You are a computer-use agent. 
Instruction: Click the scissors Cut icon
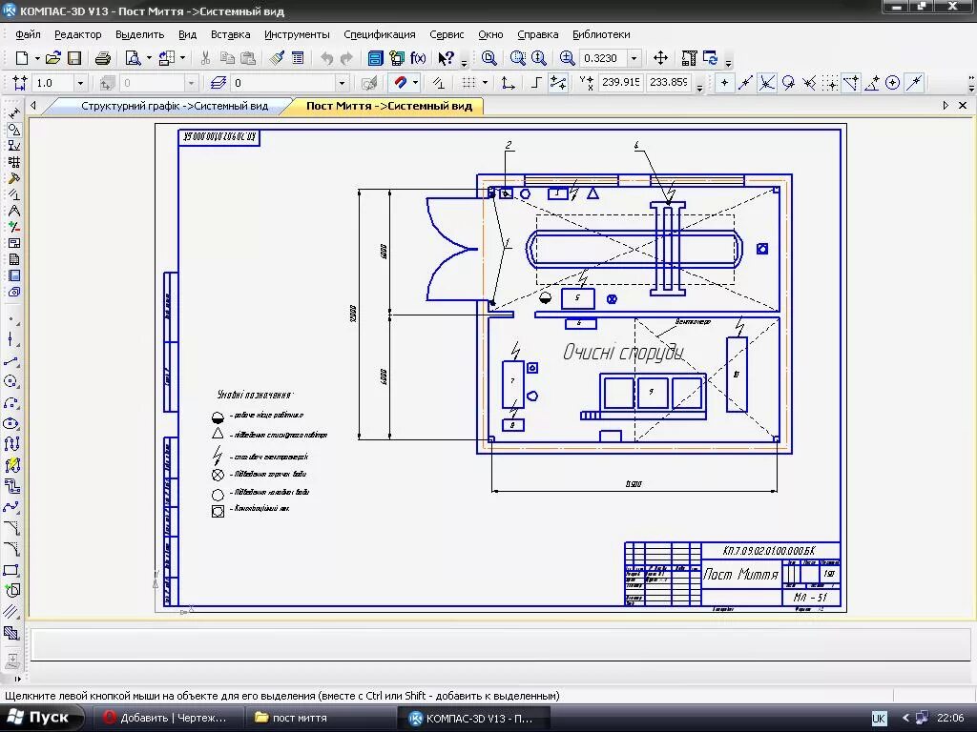click(x=205, y=58)
